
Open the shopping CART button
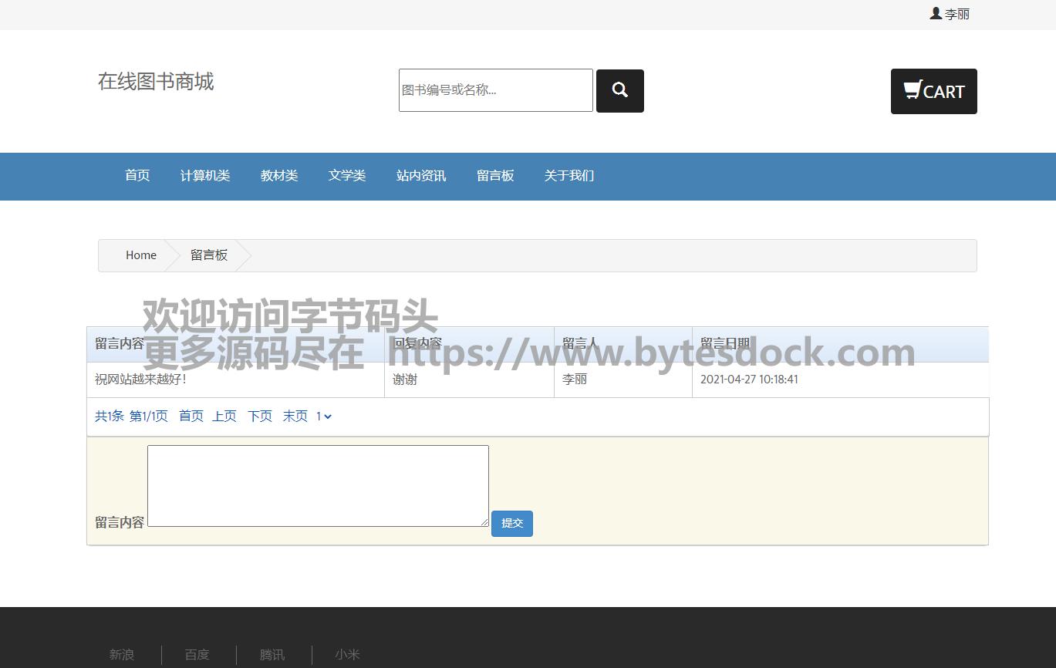pyautogui.click(x=933, y=91)
